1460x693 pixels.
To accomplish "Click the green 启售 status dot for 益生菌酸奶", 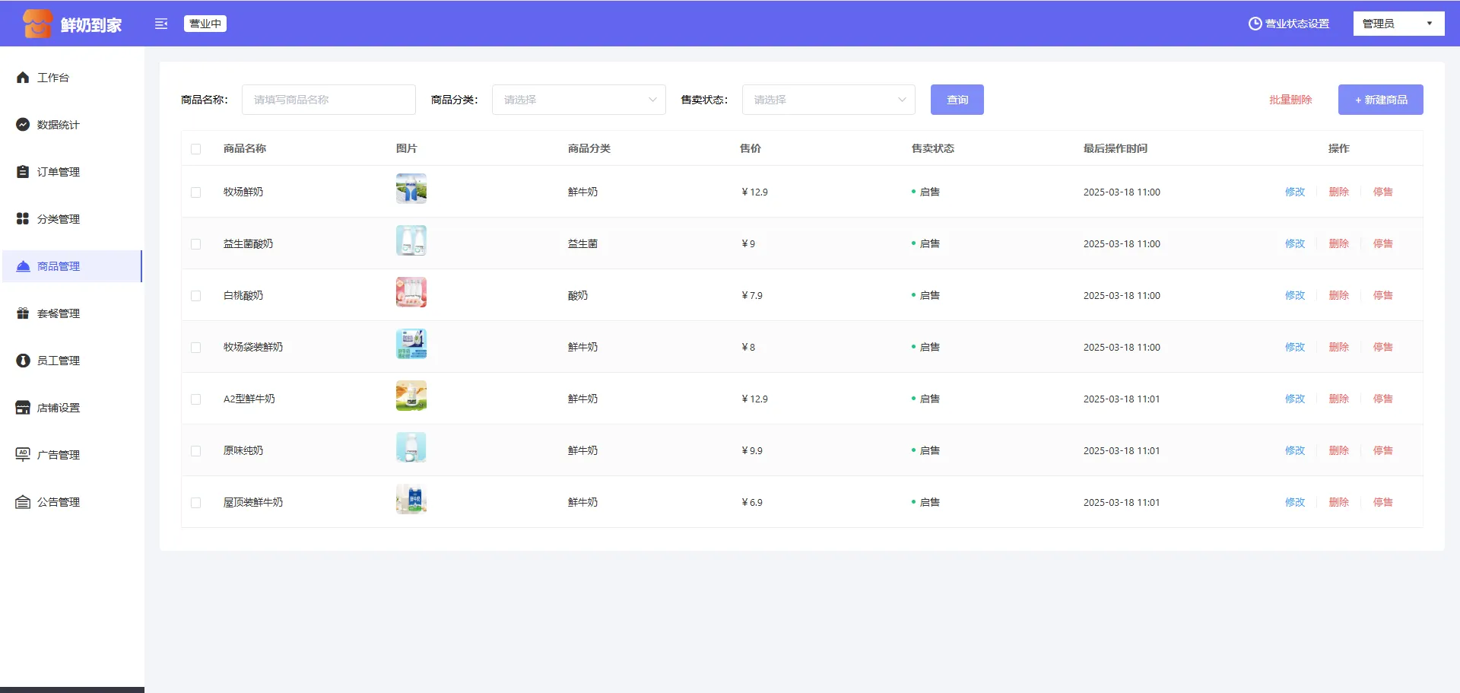I will click(913, 243).
